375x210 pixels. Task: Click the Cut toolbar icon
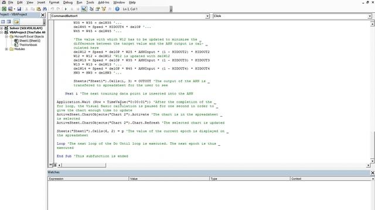pyautogui.click(x=26, y=9)
